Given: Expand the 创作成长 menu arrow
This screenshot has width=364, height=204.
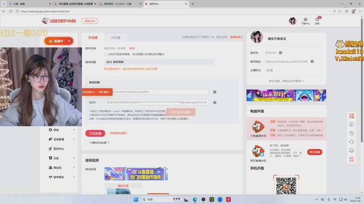Looking at the screenshot, I should (x=74, y=177).
